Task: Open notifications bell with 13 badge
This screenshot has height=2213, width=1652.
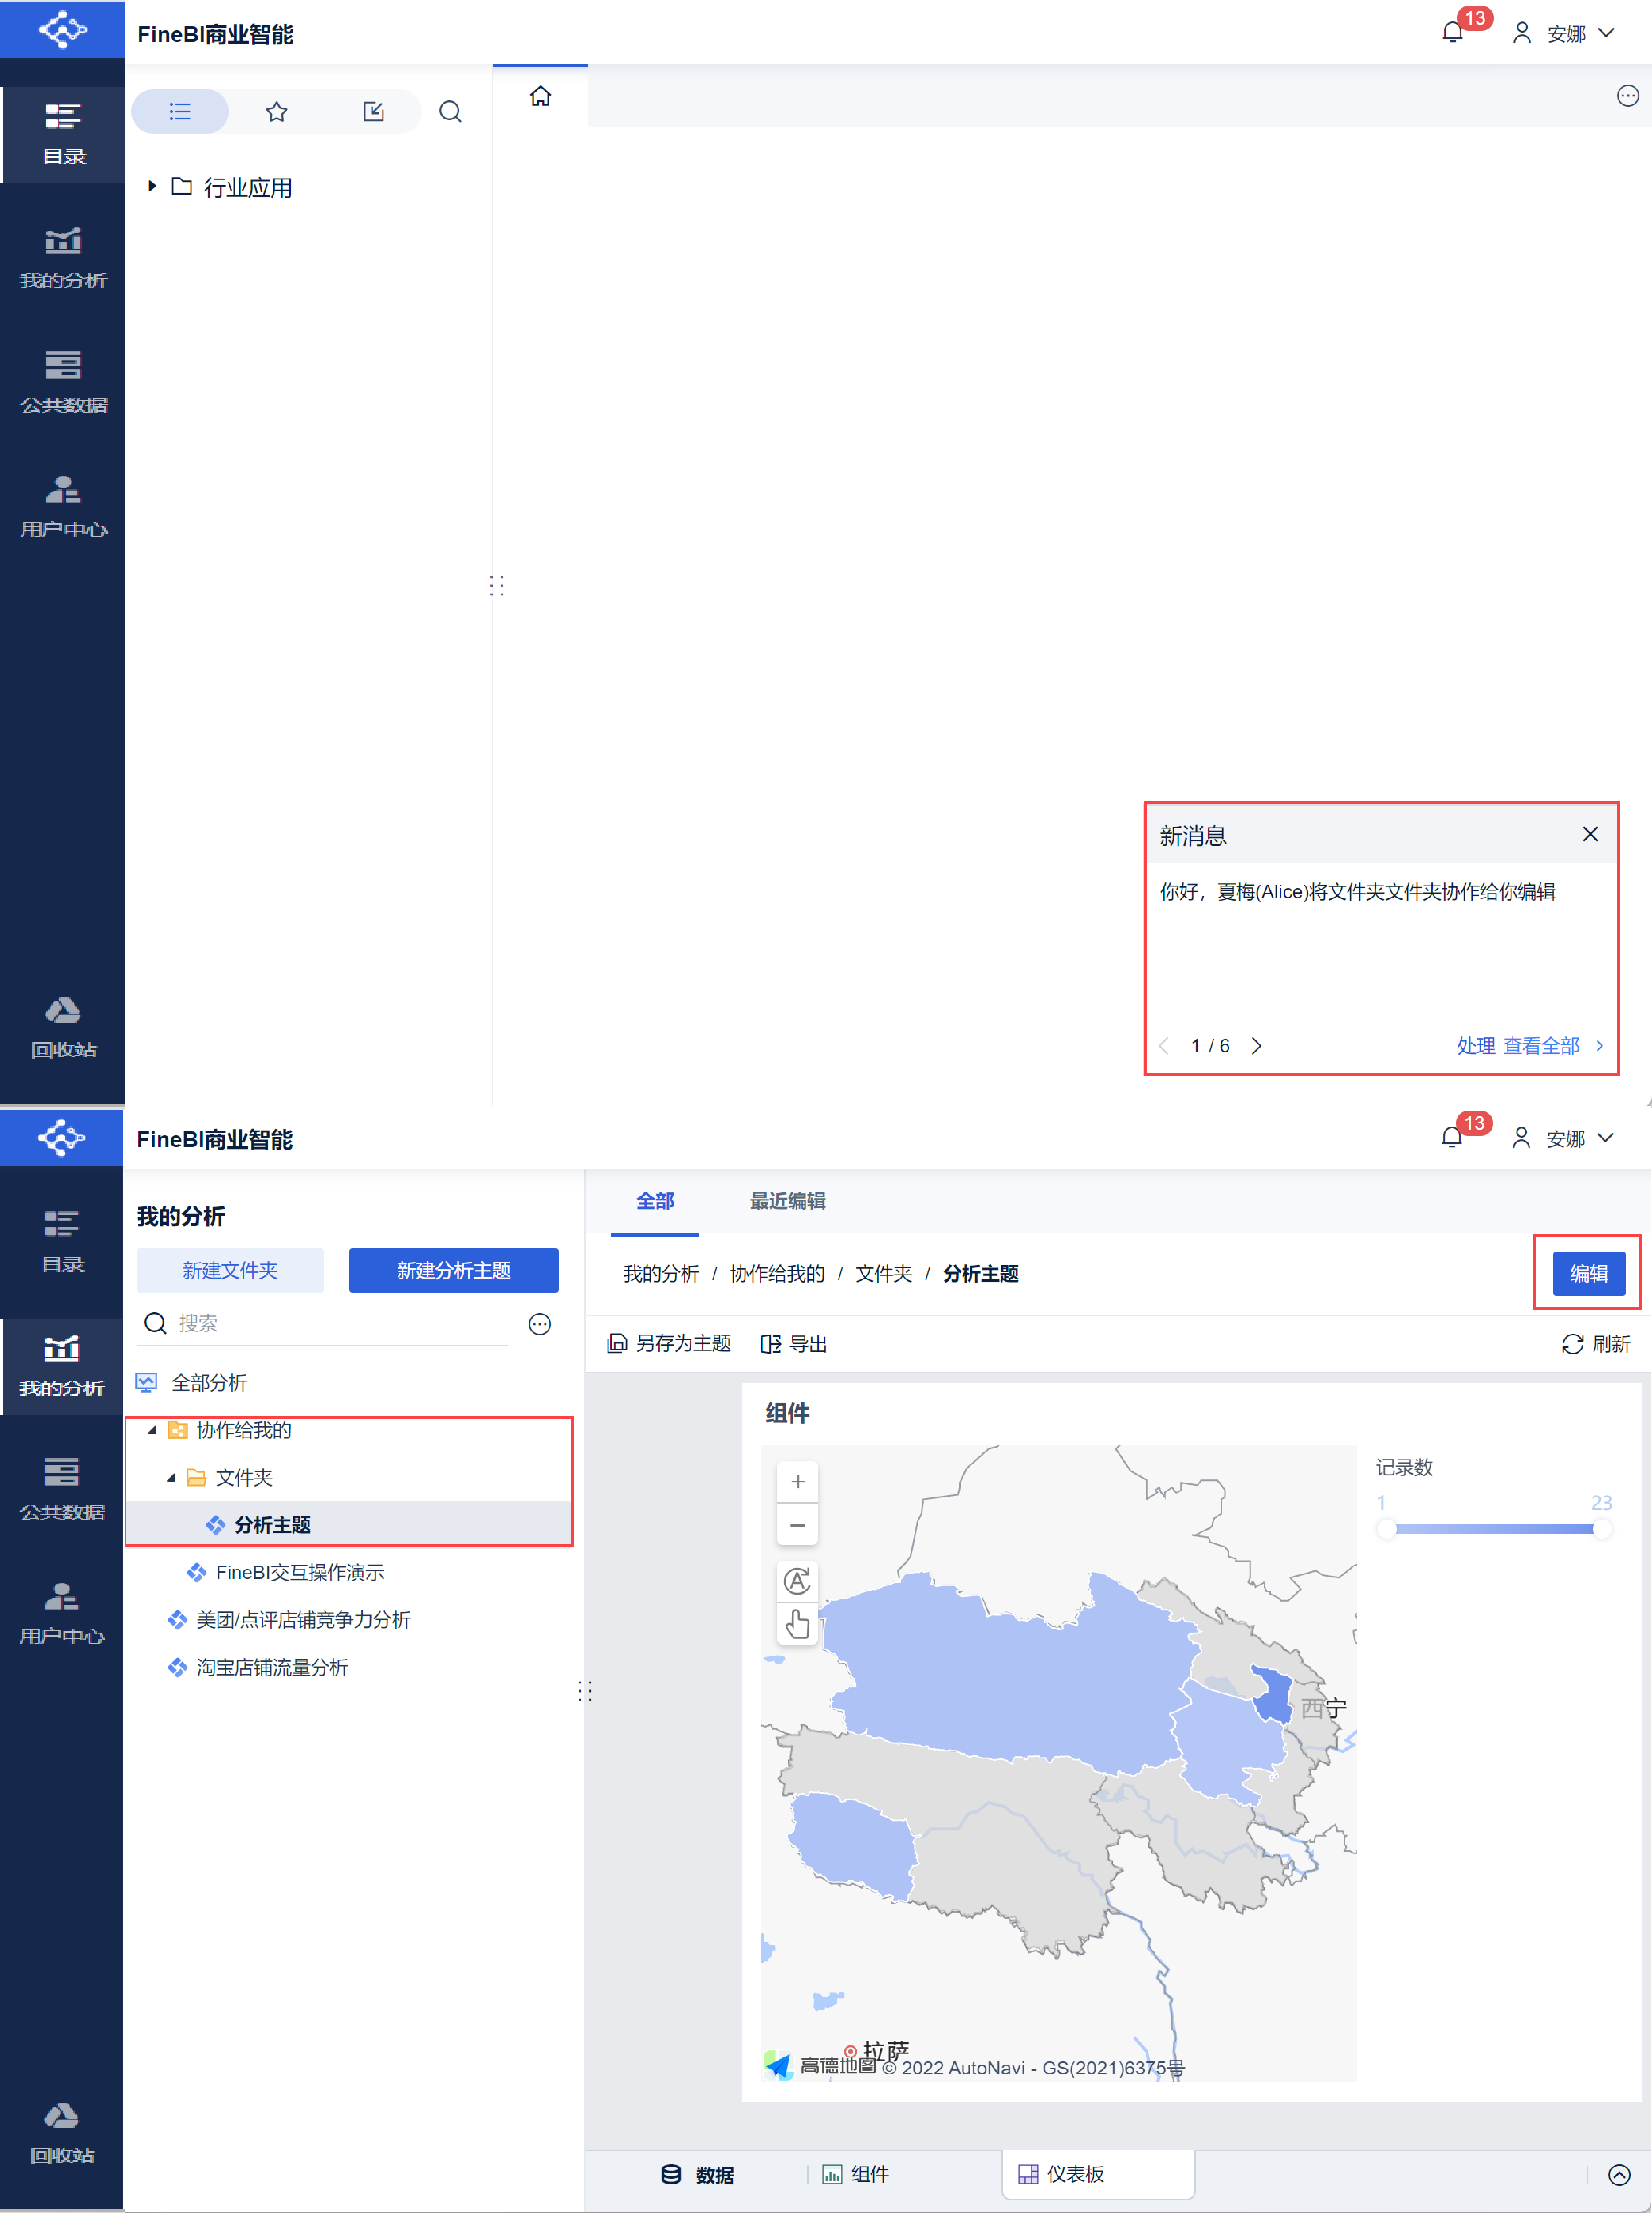Action: (1453, 33)
